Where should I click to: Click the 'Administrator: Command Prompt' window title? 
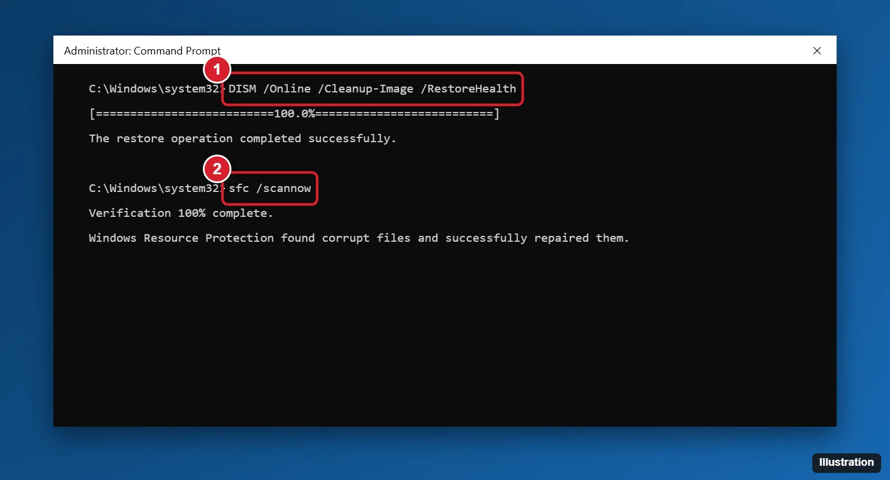142,51
